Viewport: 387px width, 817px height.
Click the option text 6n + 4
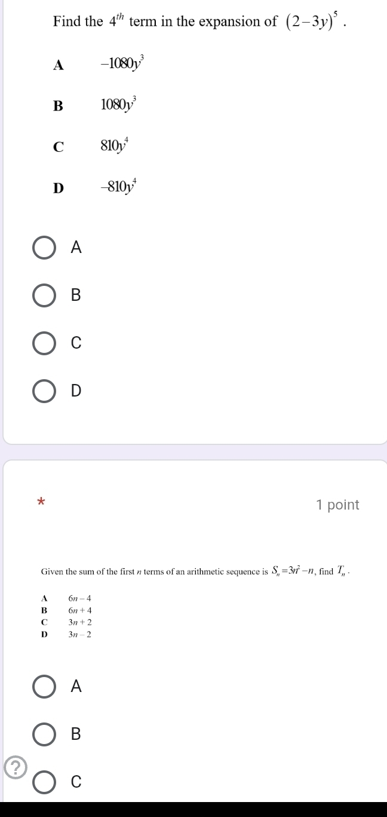tap(79, 611)
